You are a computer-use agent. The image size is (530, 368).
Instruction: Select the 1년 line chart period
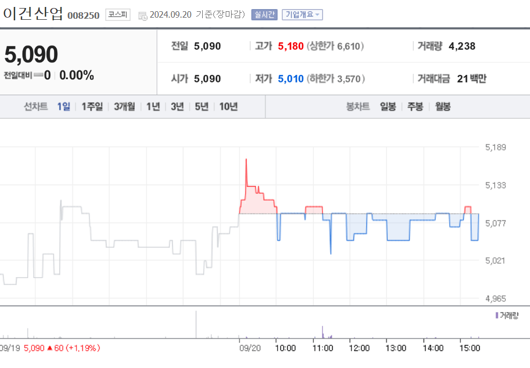point(153,107)
